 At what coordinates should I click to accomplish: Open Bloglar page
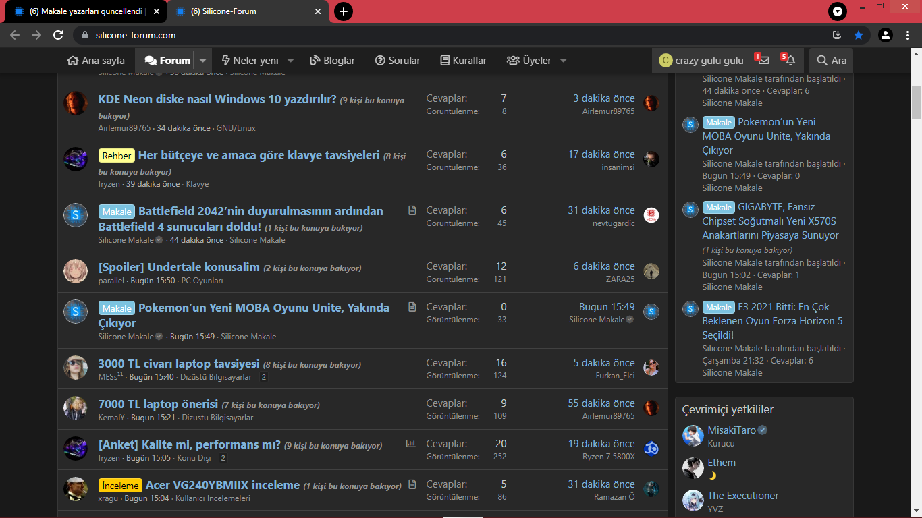coord(332,60)
